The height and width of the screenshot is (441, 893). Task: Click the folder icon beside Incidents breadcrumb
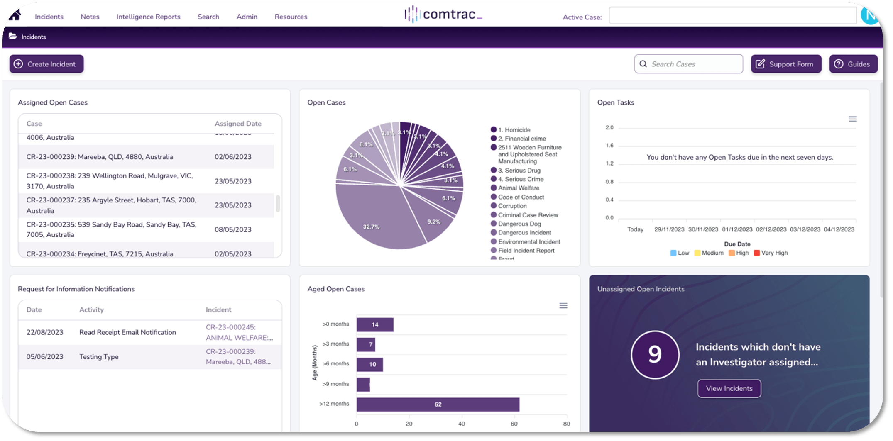coord(13,37)
